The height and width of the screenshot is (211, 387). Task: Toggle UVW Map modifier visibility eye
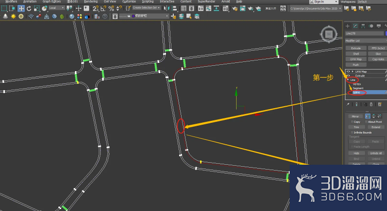pyautogui.click(x=348, y=72)
